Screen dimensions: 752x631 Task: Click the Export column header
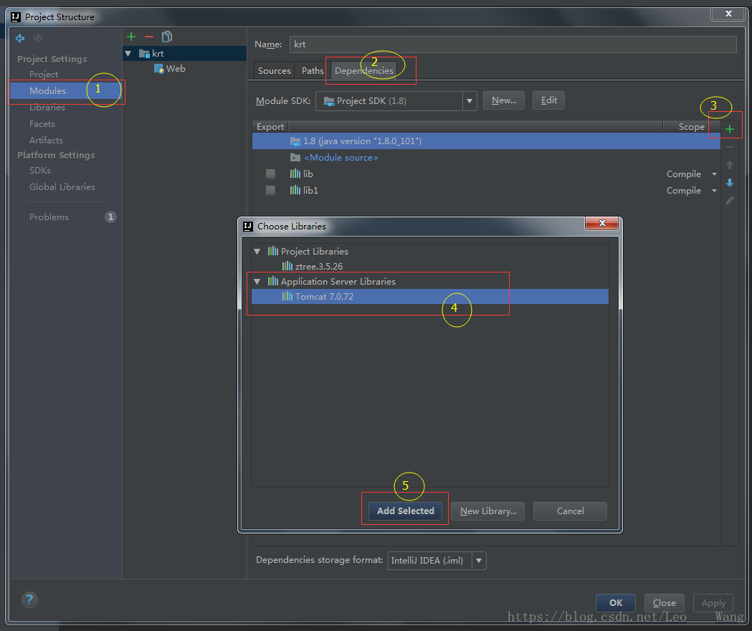[270, 127]
